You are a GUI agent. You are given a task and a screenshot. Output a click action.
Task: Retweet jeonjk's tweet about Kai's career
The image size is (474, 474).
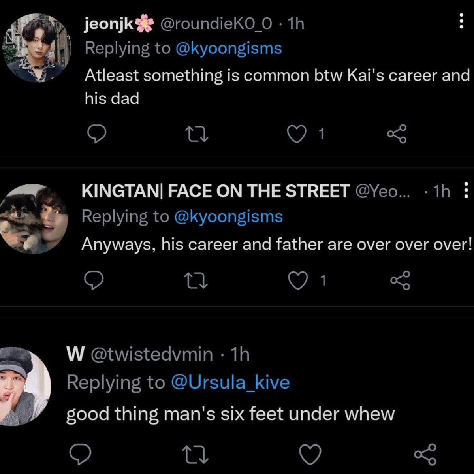[x=197, y=135]
